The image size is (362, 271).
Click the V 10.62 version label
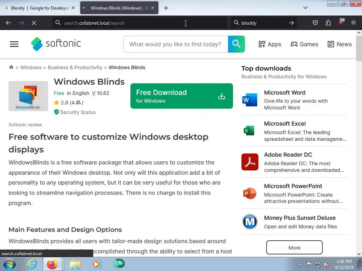point(101,93)
